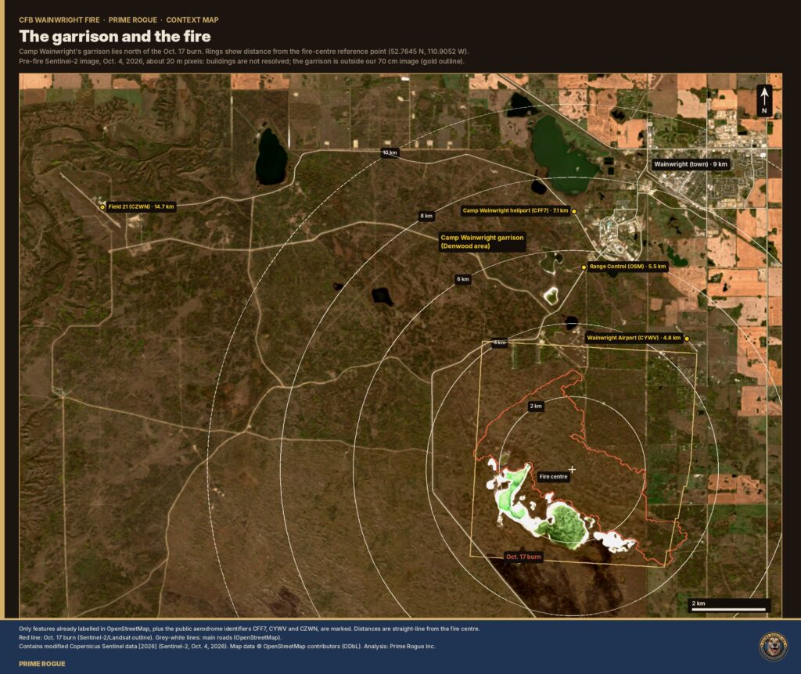Click the yellow heliport (CFF7) marker dot
801x674 pixels.
(x=573, y=211)
